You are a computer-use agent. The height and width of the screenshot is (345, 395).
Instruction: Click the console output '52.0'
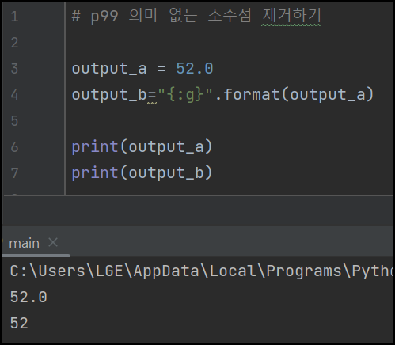[x=28, y=297]
